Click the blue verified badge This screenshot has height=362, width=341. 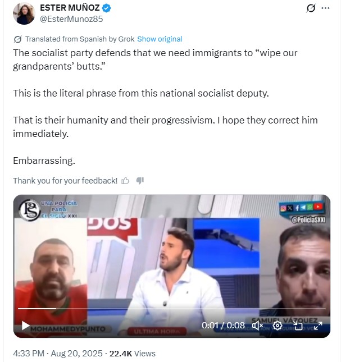[x=107, y=8]
